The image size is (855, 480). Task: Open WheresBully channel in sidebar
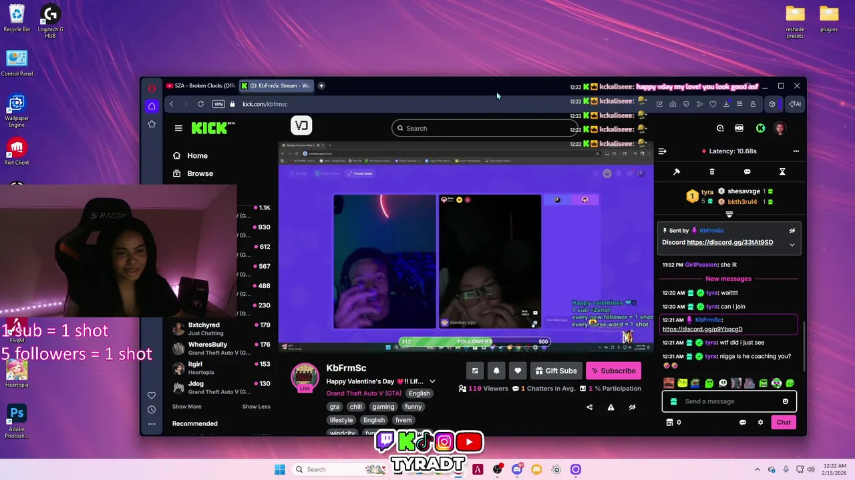[222, 348]
